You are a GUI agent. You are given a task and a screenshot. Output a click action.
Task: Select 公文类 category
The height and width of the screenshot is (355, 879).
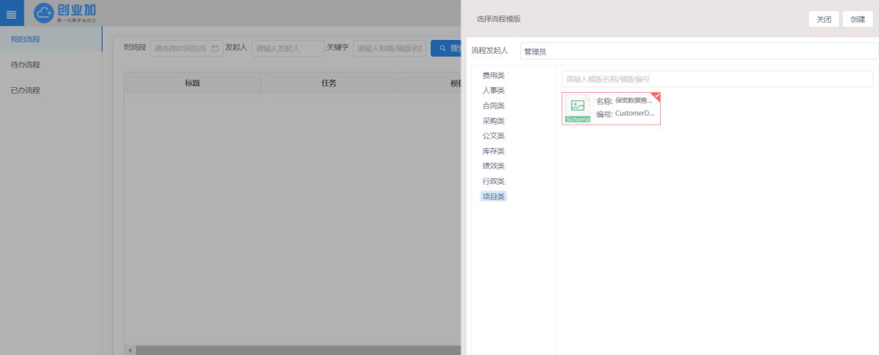coord(493,136)
